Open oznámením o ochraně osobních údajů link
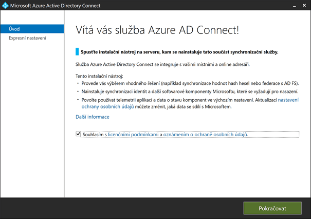The width and height of the screenshot is (311, 219). (206, 134)
